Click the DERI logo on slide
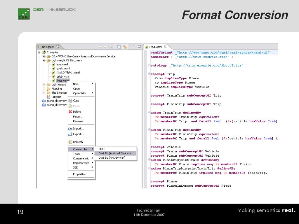The height and width of the screenshot is (224, 299). pos(24,14)
